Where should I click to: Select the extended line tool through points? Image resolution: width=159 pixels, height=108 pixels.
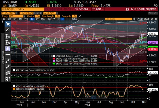(x=8, y=67)
